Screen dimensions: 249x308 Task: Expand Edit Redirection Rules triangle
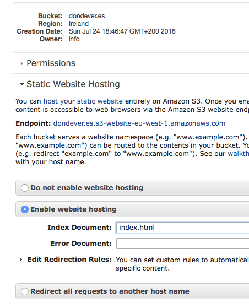21,260
